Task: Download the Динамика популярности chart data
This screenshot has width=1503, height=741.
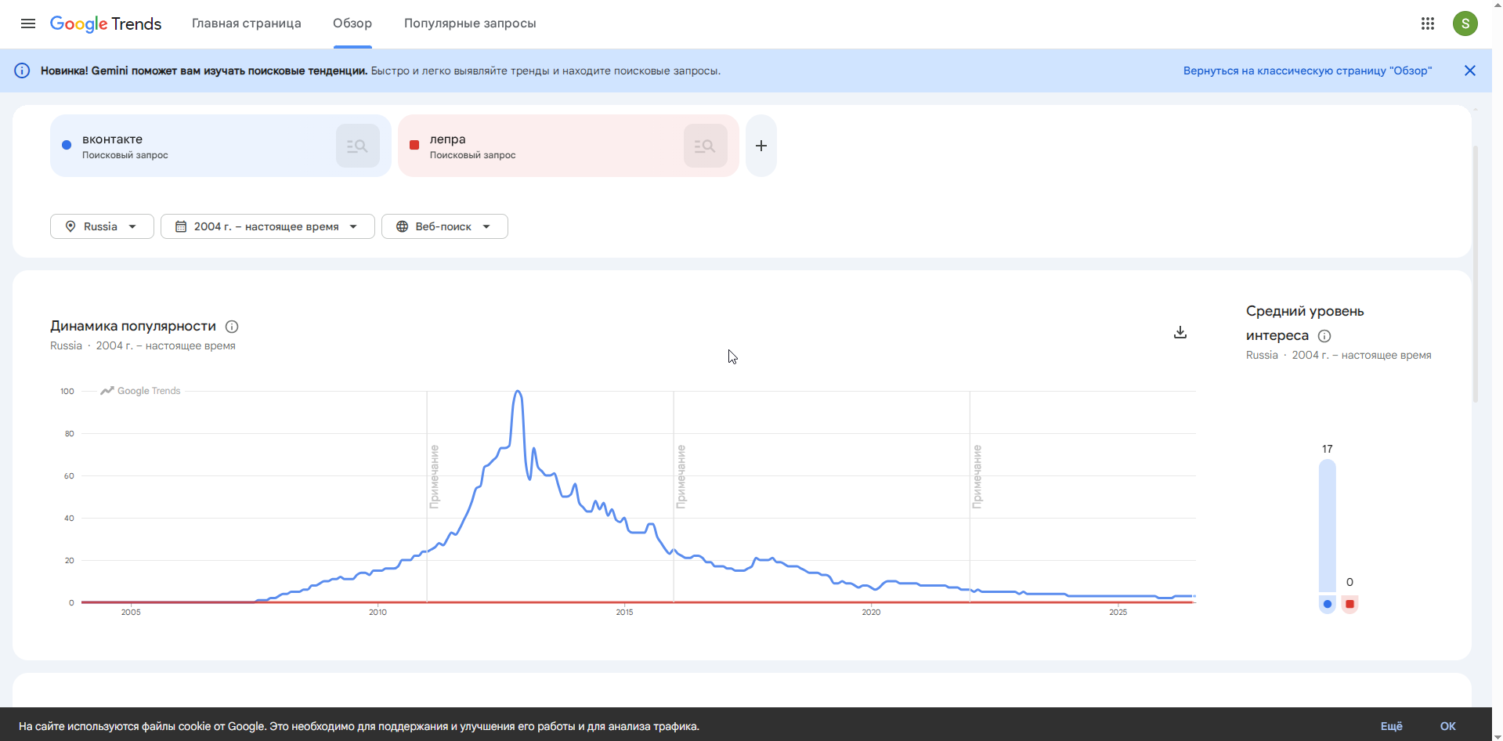Action: [1180, 333]
